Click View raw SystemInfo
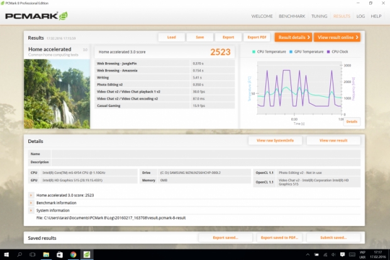390x260 pixels. point(275,140)
